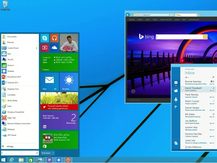217x163 pixels.
Task: Open the user profile photo tile
Action: point(69,43)
